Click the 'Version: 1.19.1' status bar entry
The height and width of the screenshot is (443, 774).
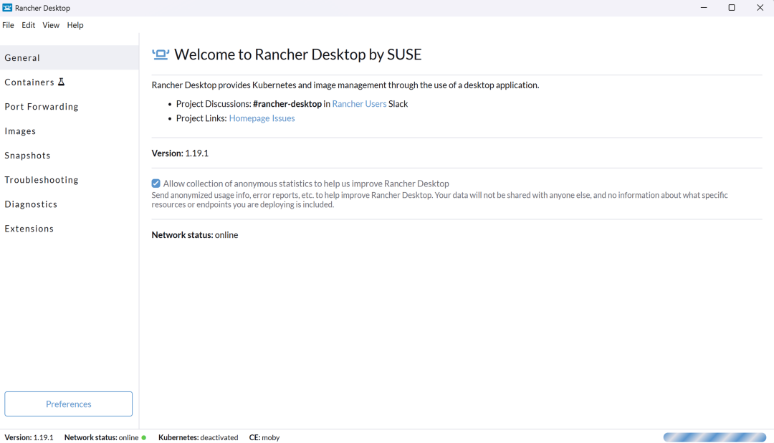pyautogui.click(x=29, y=437)
